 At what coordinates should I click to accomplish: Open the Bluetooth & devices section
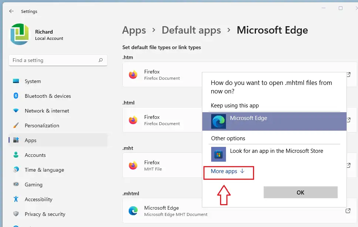[x=48, y=96]
